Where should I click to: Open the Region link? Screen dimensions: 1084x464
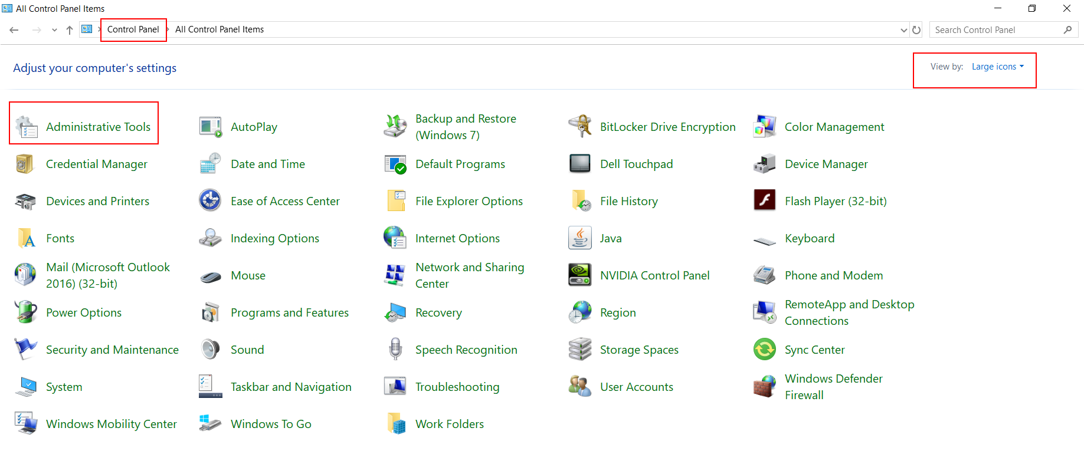tap(618, 312)
